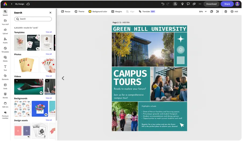Open the page duplicate icon beside zoom
This screenshot has width=242, height=141.
pyautogui.click(x=212, y=11)
